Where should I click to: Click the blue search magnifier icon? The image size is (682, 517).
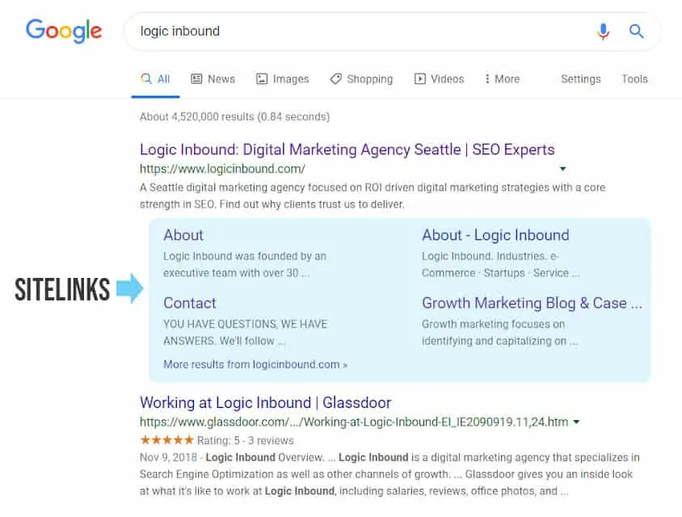(x=637, y=32)
